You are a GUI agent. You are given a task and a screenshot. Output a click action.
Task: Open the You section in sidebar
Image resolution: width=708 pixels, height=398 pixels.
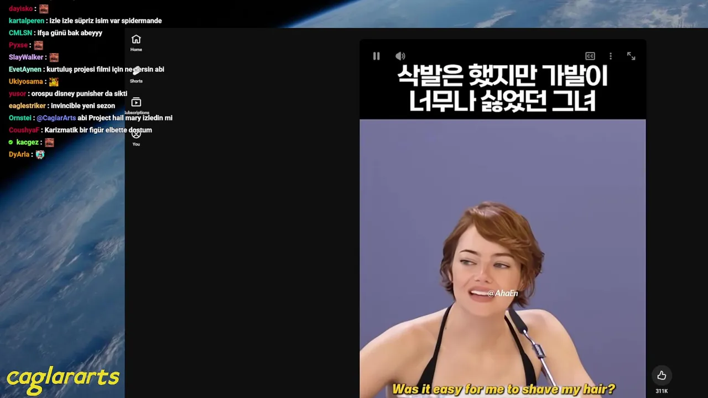[136, 138]
